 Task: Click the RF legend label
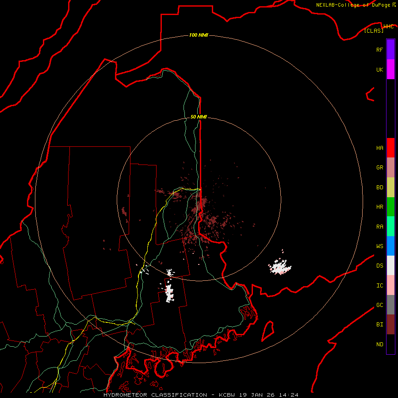(379, 50)
